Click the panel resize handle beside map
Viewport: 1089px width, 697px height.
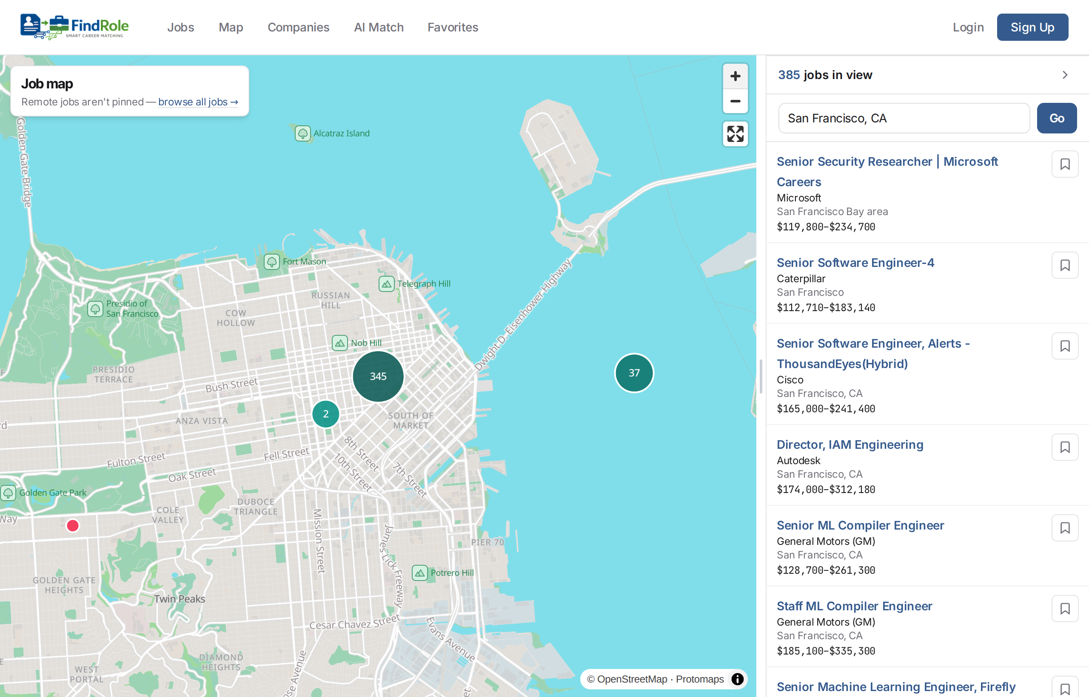(761, 376)
